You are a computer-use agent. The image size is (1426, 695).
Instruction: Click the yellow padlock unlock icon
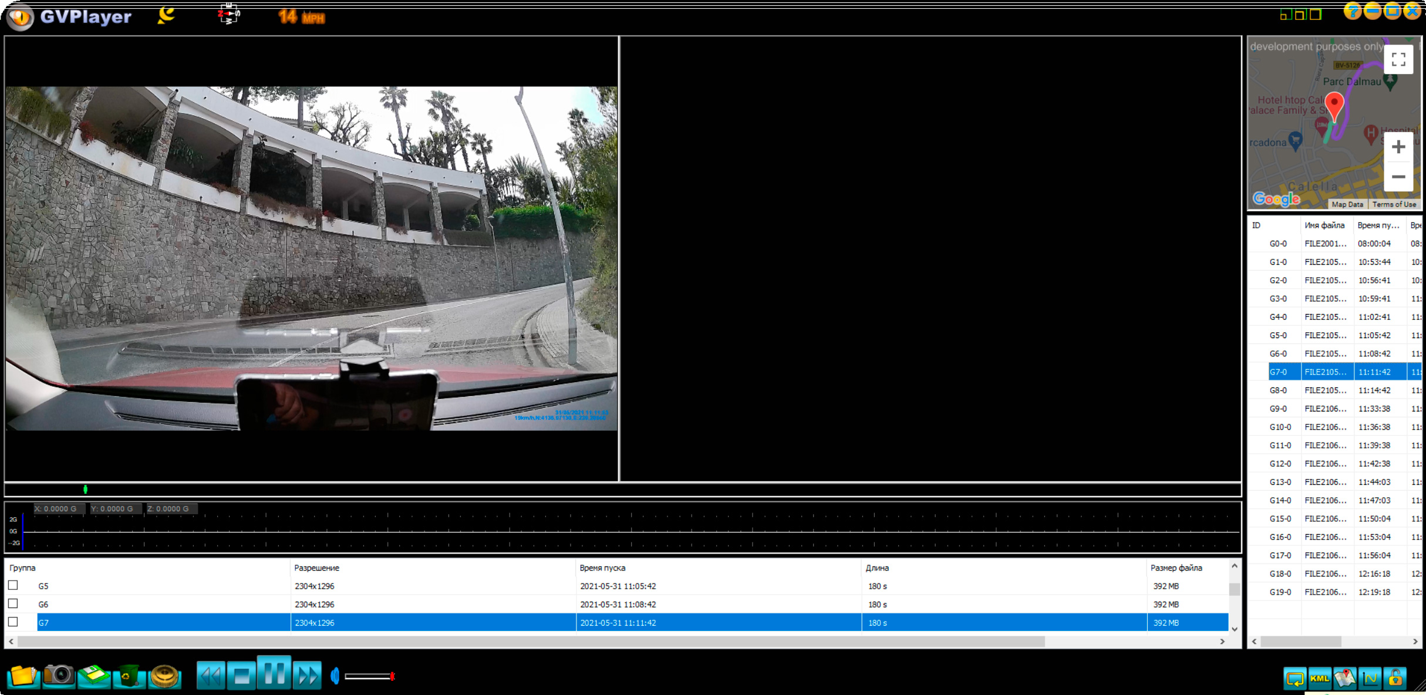pos(1395,679)
